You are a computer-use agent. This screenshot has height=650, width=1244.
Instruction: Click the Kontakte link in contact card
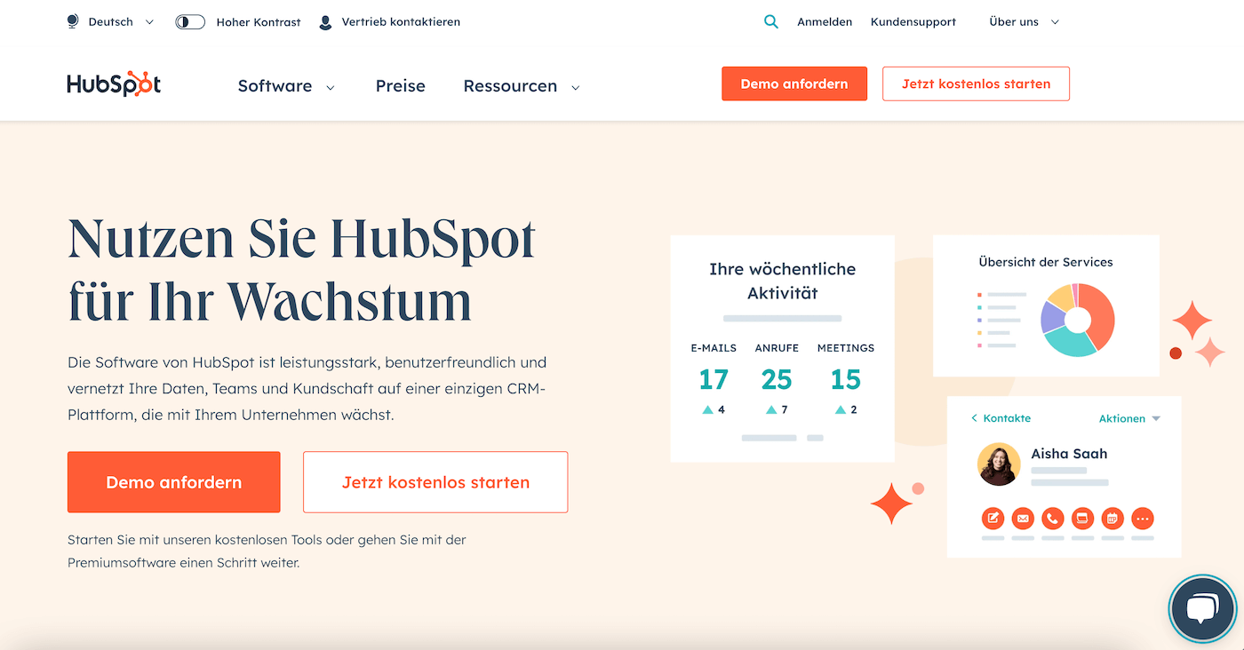coord(1007,418)
